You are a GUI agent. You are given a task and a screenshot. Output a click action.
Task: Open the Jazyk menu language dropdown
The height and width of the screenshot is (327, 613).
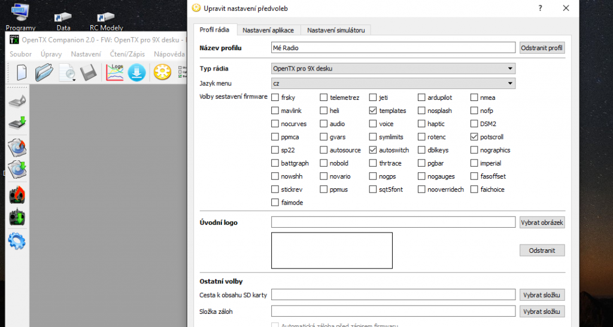[x=393, y=84]
